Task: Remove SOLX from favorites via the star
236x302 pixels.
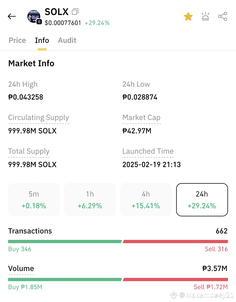Action: 188,16
